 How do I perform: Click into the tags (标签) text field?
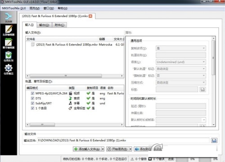(x=177, y=90)
